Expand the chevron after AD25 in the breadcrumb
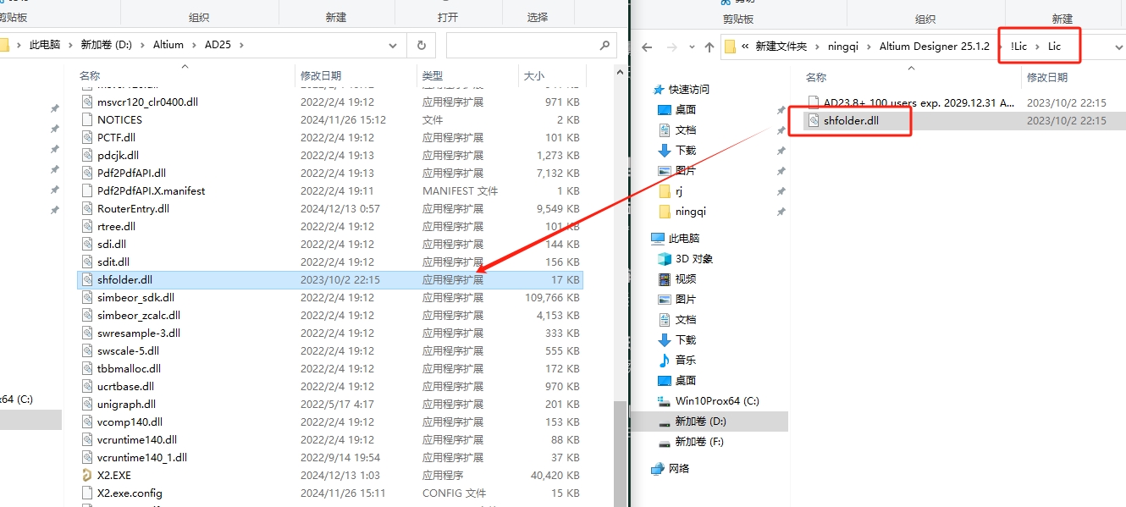The width and height of the screenshot is (1126, 507). (x=241, y=45)
